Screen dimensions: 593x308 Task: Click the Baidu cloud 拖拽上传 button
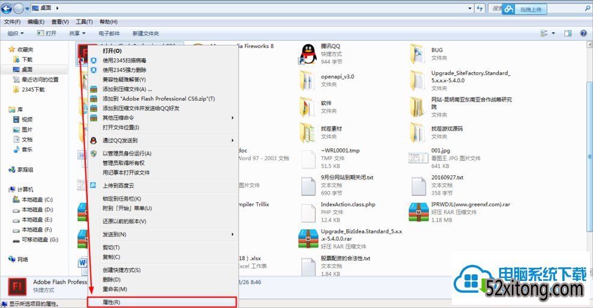(525, 9)
